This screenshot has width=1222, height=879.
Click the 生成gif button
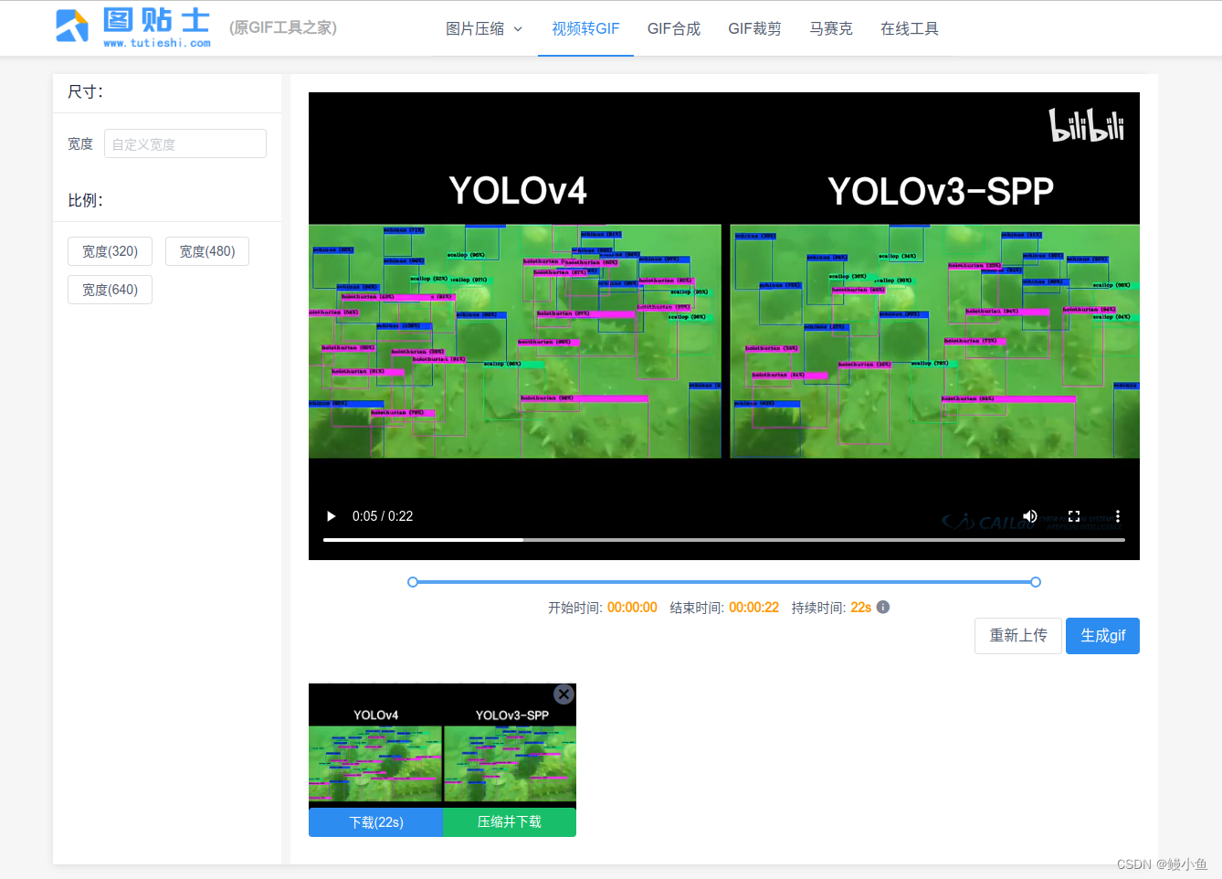coord(1103,636)
